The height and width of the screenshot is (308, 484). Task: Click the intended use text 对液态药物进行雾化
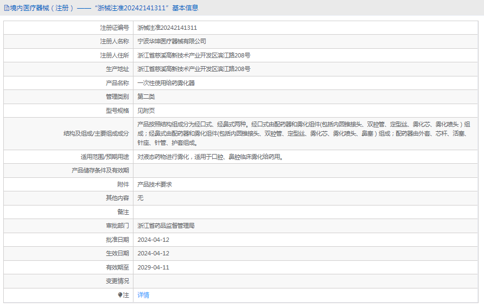pyautogui.click(x=210, y=157)
